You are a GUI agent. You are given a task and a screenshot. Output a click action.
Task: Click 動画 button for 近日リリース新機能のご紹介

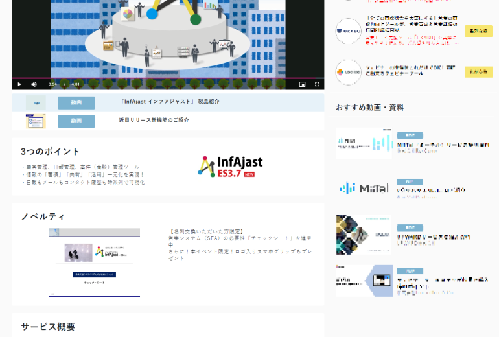pos(76,121)
